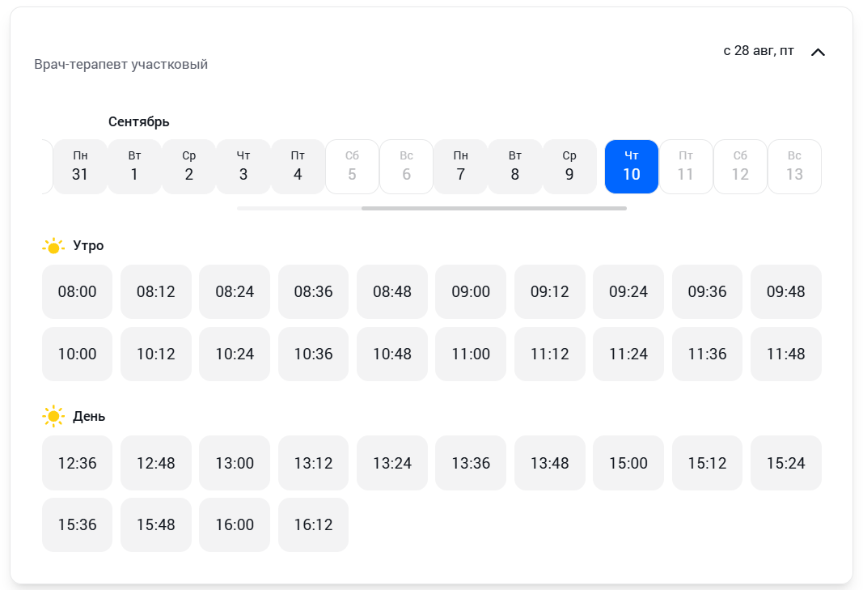Click the 'День' section label
863x590 pixels.
click(x=89, y=417)
